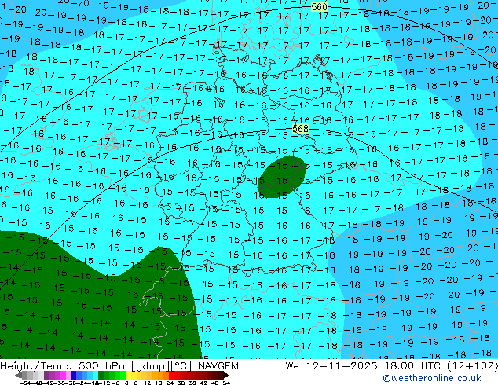Viewport: 498px width, 385px height.
Task: Click the 560 height contour label
Action: point(319,6)
